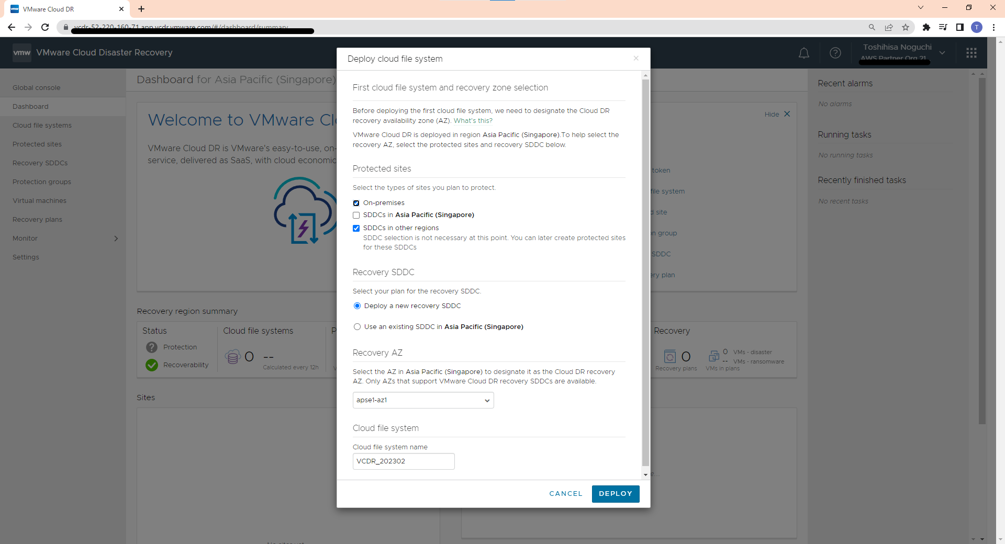
Task: Click the Cloud file systems database icon
Action: click(232, 357)
